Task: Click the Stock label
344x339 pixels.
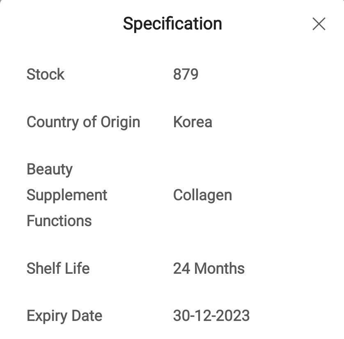Action: click(x=46, y=74)
